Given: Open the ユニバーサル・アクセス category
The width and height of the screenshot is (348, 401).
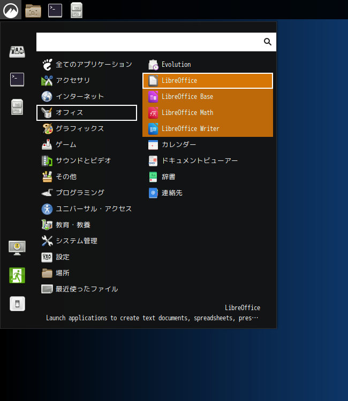Looking at the screenshot, I should pos(87,209).
